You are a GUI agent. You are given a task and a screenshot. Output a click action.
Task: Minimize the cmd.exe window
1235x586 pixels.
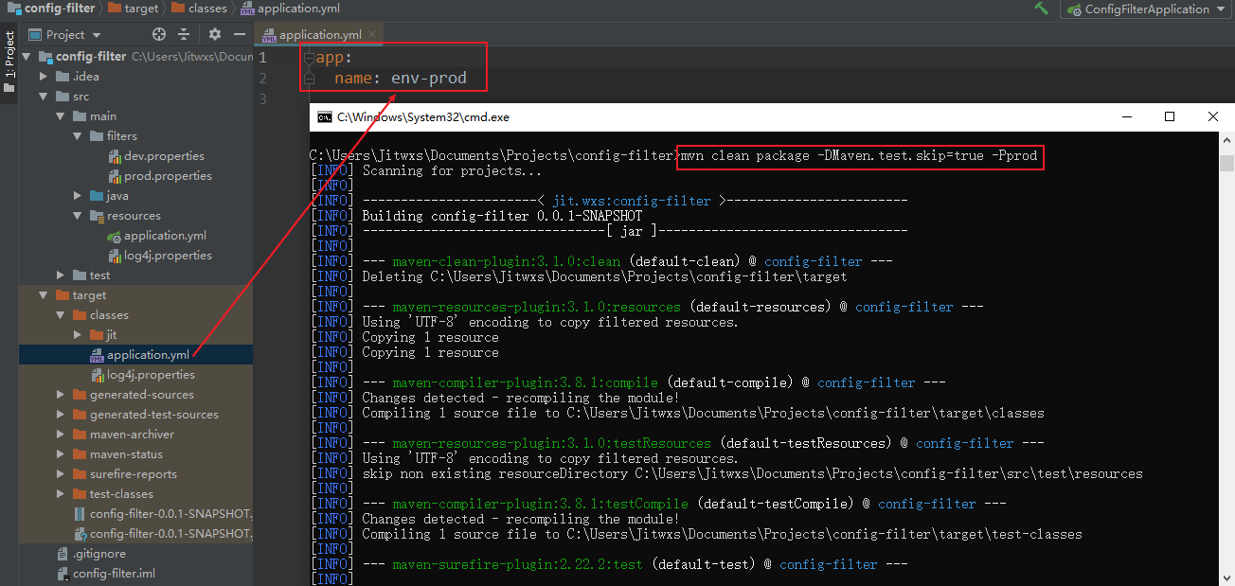[1126, 116]
